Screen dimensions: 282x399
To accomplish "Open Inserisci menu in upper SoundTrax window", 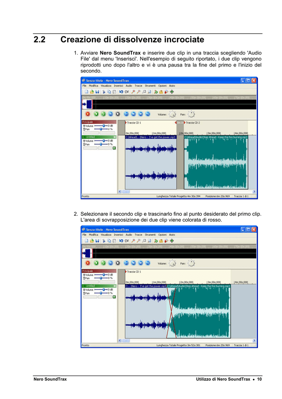I will (x=118, y=86).
